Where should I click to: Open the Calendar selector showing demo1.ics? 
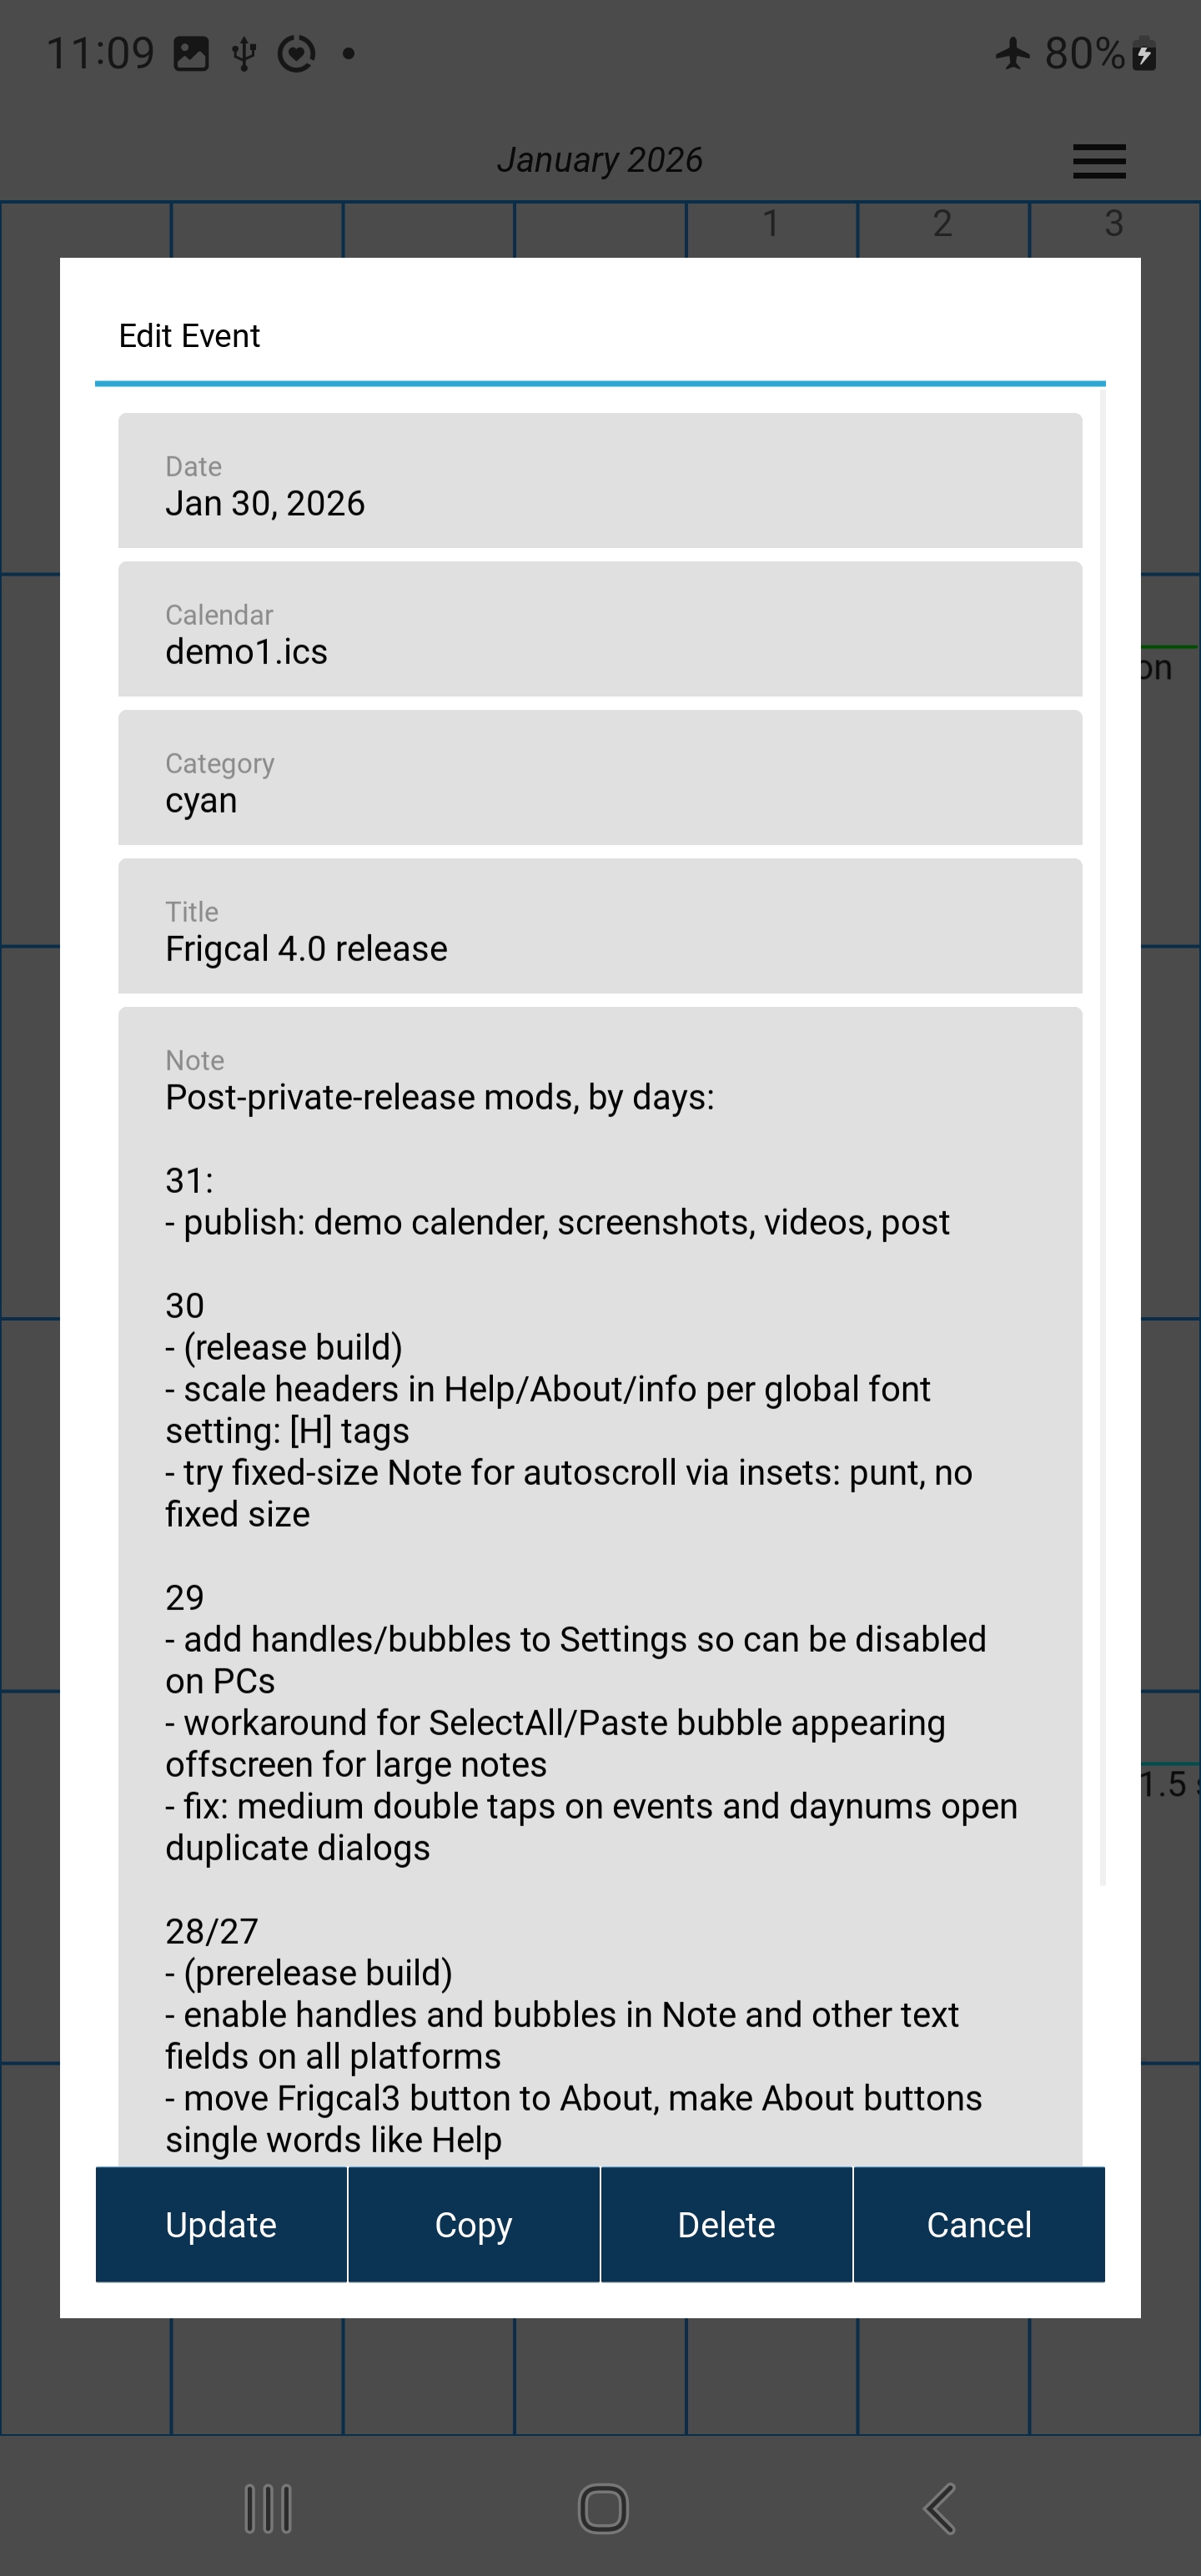(x=600, y=629)
